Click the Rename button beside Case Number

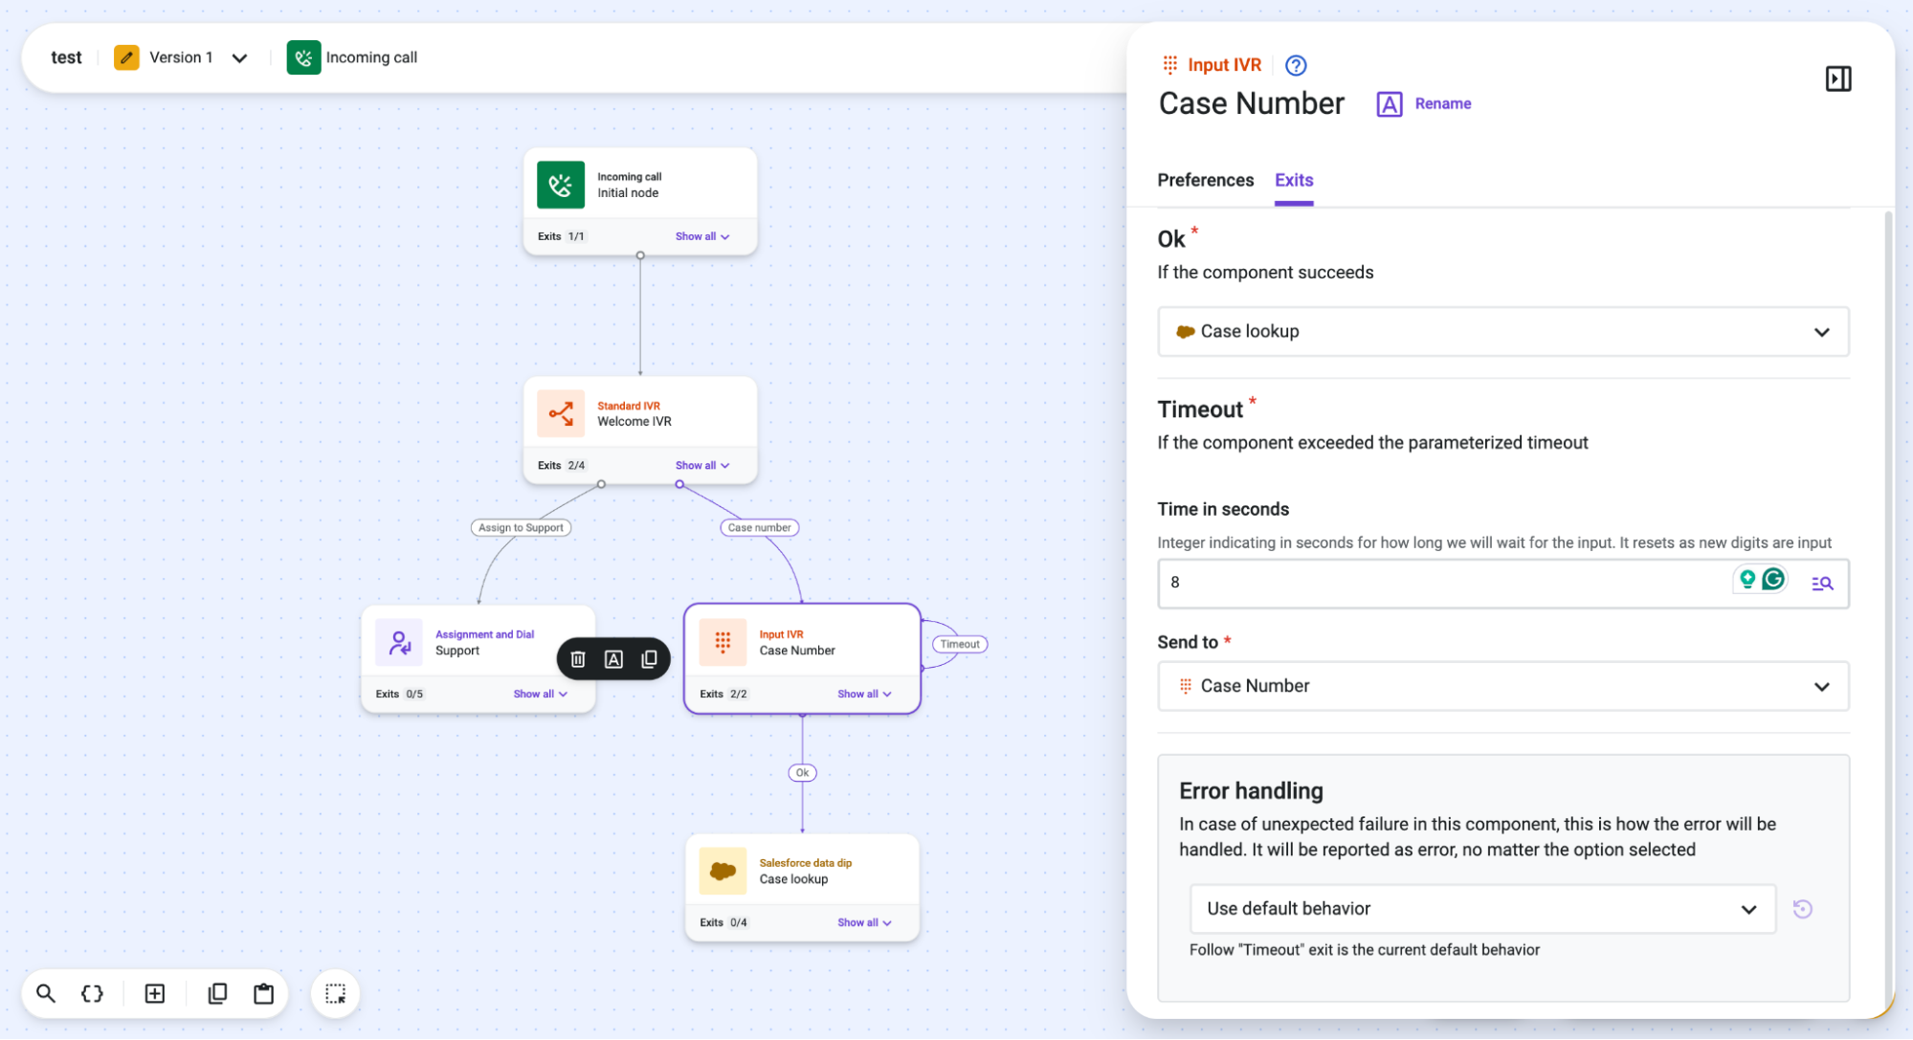1424,103
